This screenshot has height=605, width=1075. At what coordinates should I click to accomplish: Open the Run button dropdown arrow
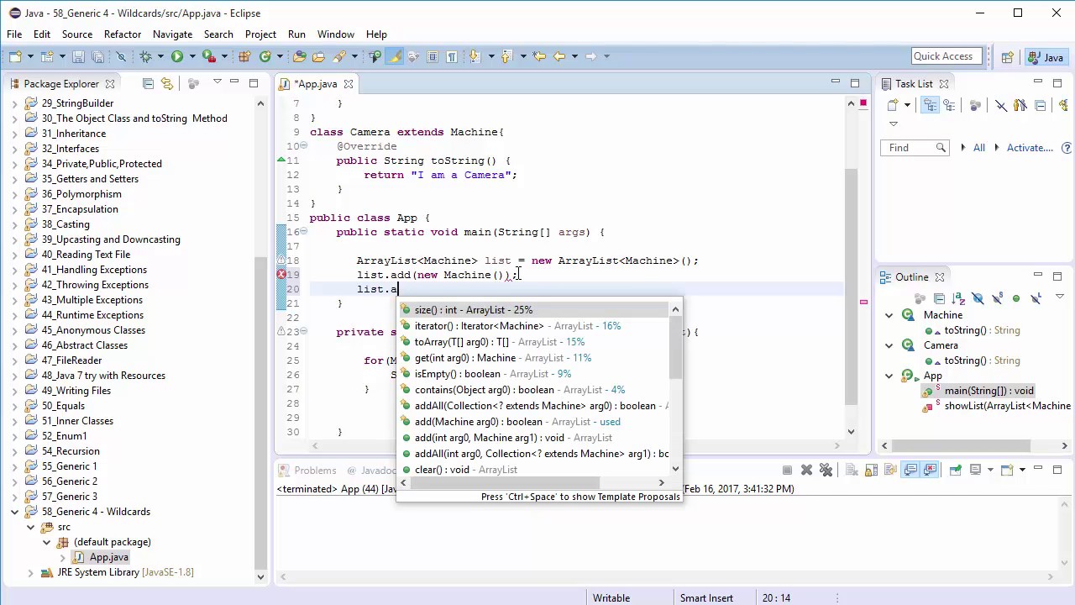(x=192, y=56)
